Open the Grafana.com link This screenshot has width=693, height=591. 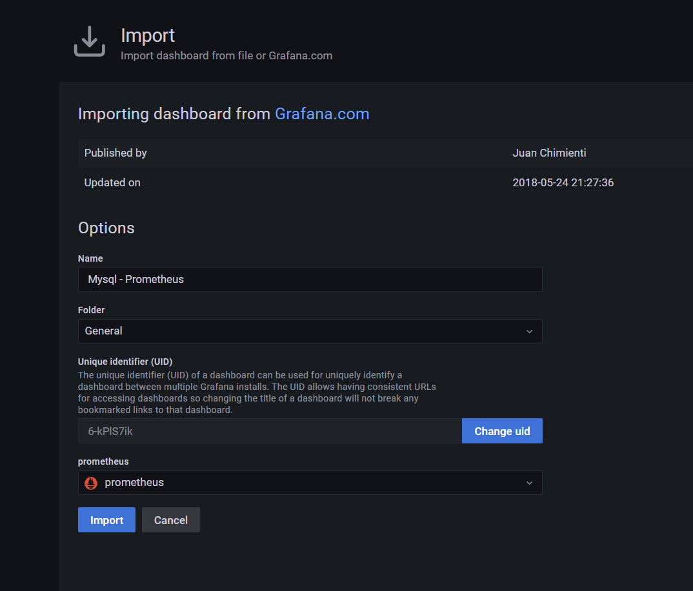[x=322, y=114]
